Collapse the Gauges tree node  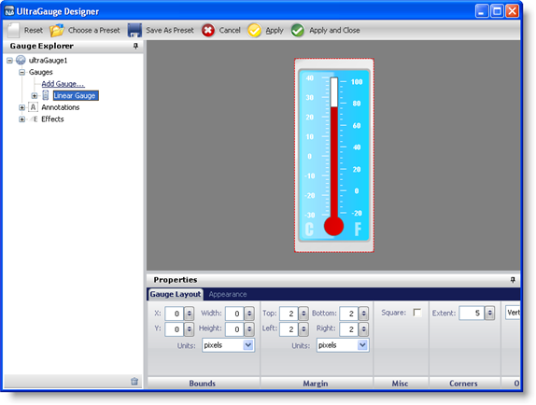pos(21,72)
